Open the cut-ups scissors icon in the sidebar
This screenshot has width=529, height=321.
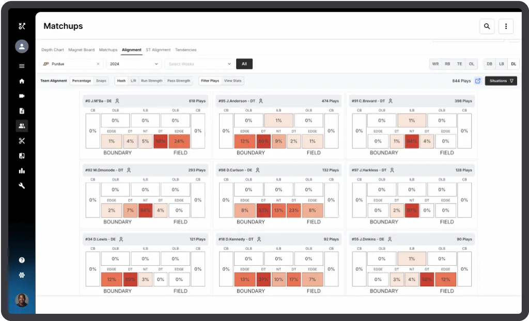22,141
